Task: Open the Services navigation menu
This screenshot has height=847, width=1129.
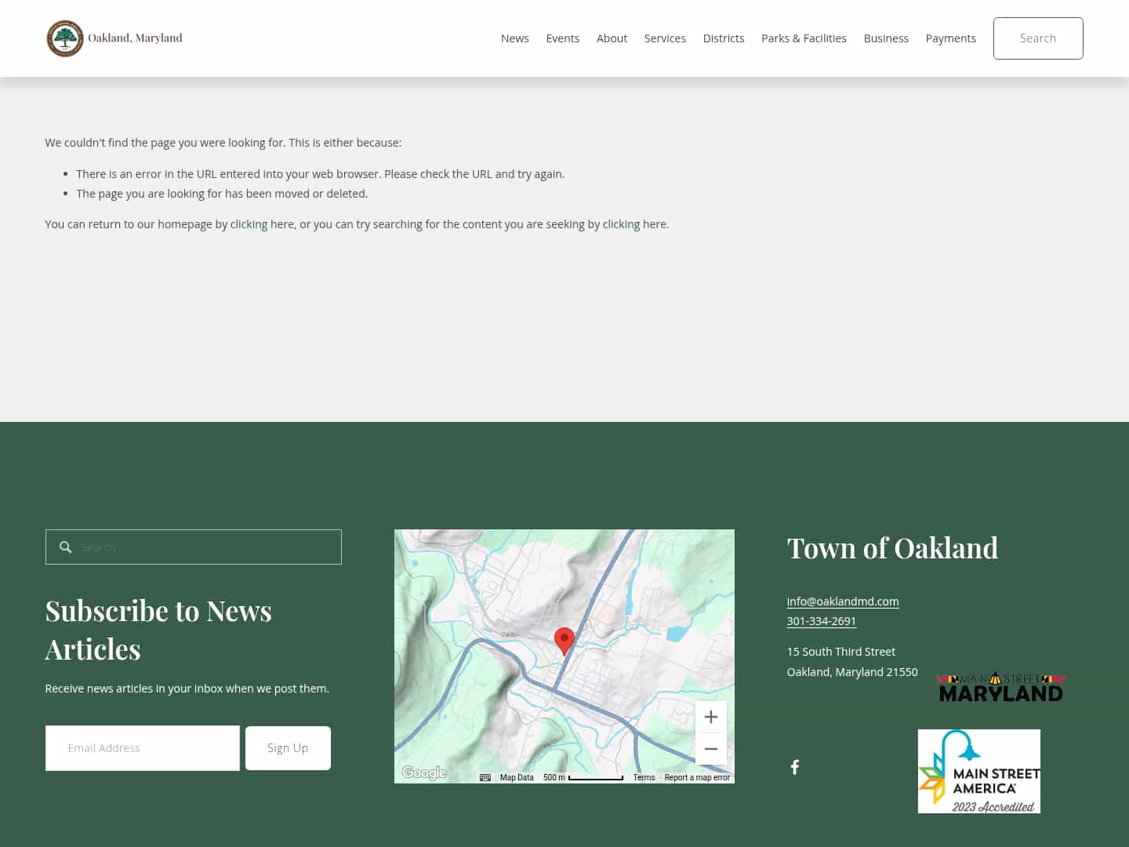Action: 665,38
